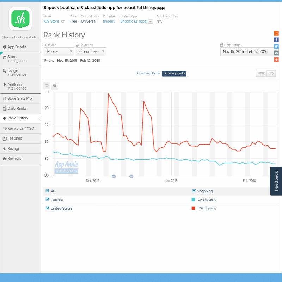Click the iOS Store link
Viewport: 282px width, 282px height.
coord(51,21)
